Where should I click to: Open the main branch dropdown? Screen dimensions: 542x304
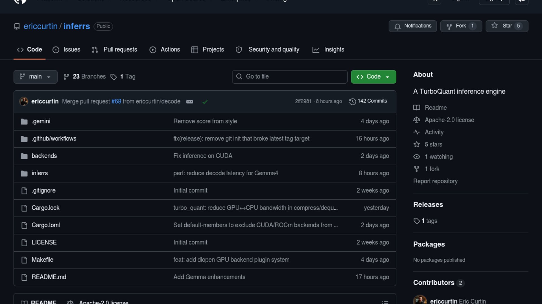(x=35, y=77)
